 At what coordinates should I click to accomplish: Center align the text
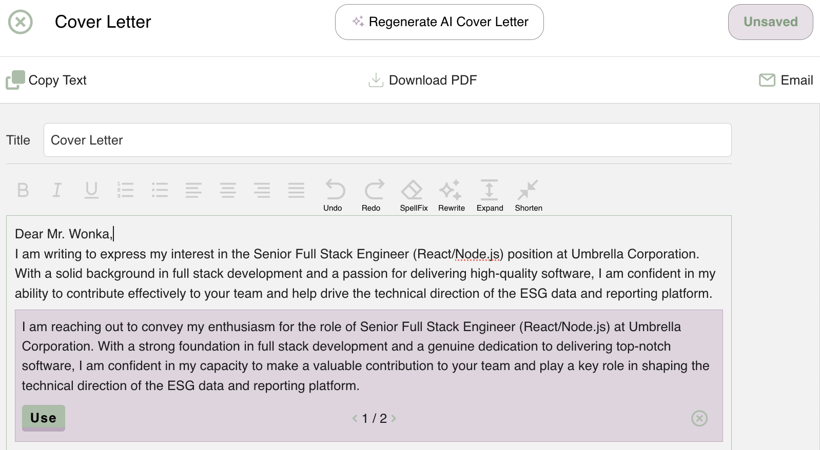228,190
